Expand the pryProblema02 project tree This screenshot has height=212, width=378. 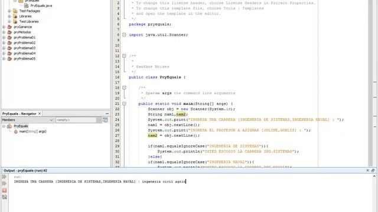coord(4,42)
